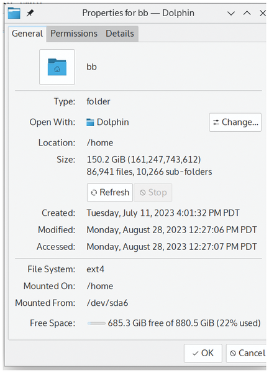Minimize the dialog with the down chevron
269x373 pixels.
click(231, 13)
